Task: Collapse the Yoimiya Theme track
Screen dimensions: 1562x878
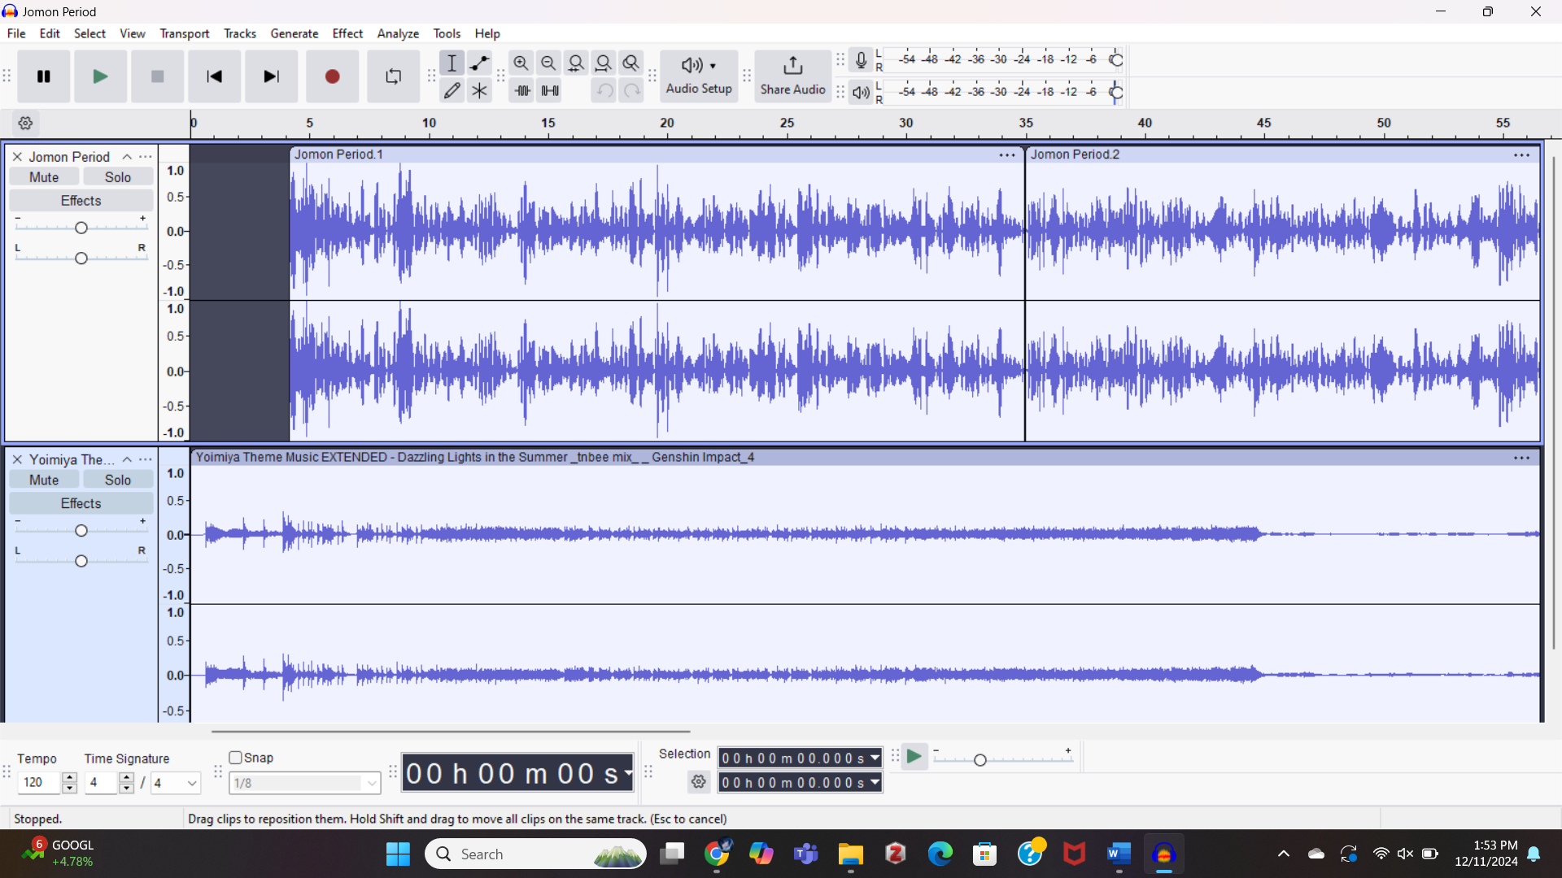Action: click(x=127, y=460)
